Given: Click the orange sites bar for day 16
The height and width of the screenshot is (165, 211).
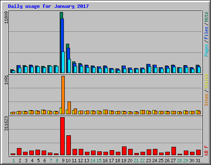Looking at the screenshot, I should point(106,112).
